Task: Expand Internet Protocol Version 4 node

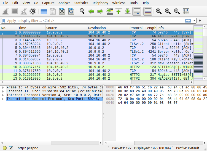Action: [3, 95]
